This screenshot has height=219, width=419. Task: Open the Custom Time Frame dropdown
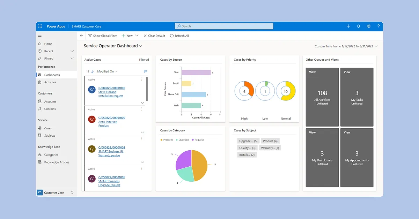[376, 46]
